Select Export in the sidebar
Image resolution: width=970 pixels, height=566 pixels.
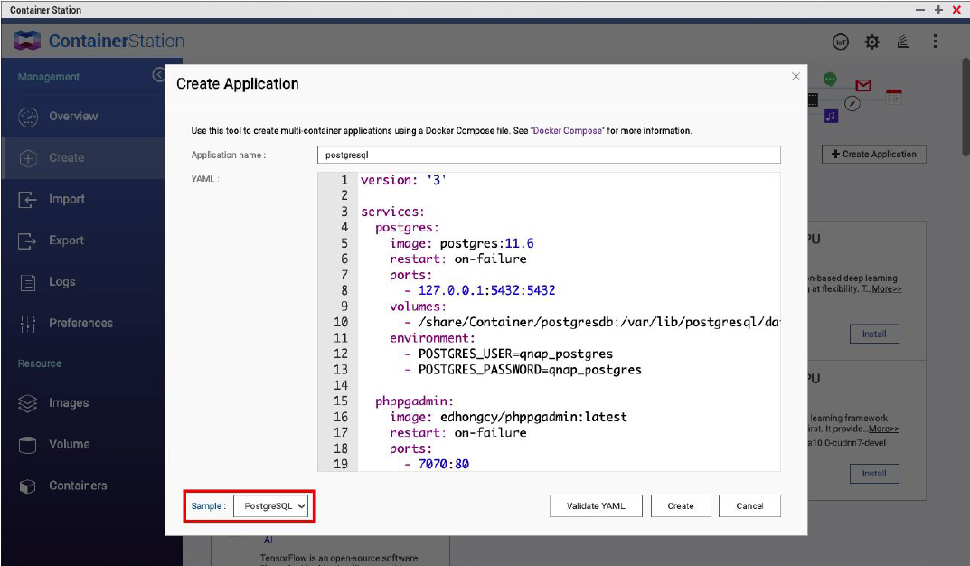click(66, 241)
